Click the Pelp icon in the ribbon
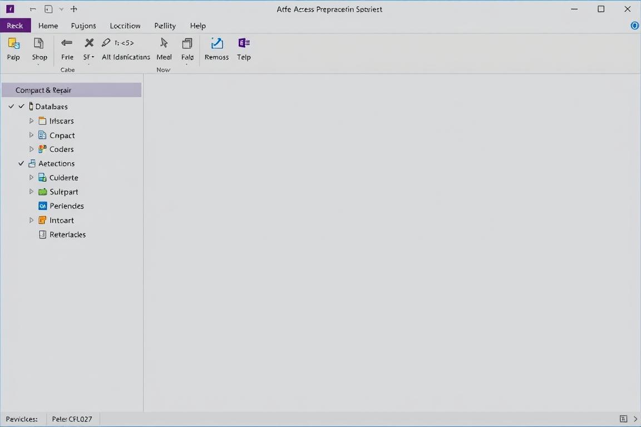This screenshot has height=427, width=641. (13, 43)
